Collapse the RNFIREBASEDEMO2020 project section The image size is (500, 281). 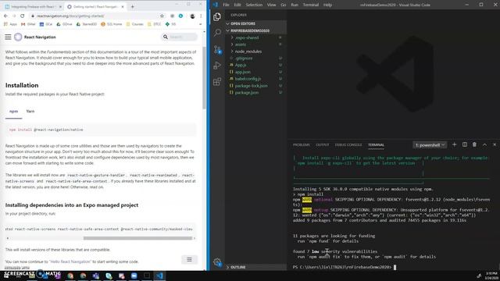click(255, 30)
